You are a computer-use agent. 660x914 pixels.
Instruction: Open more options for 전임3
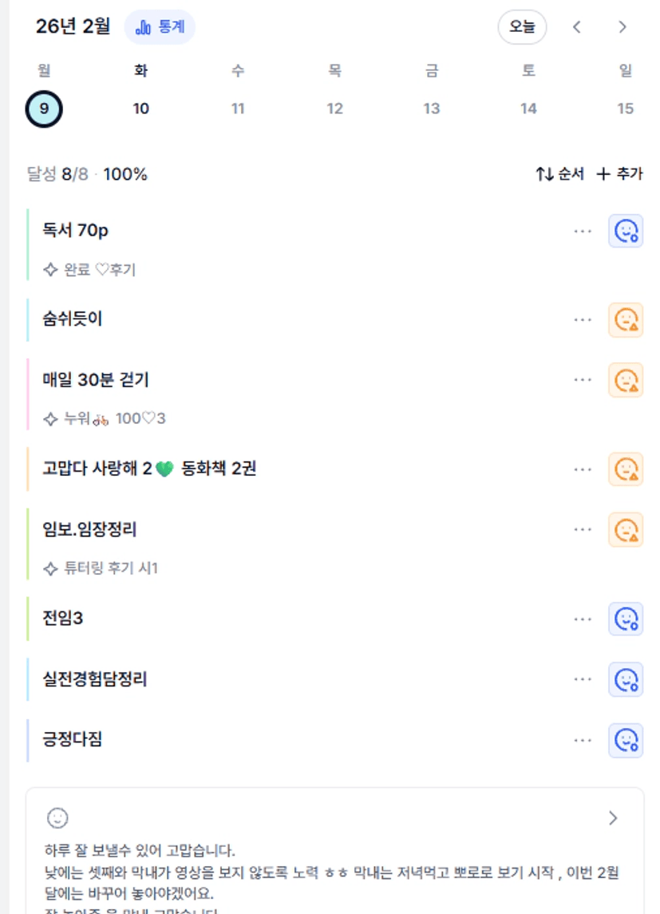pyautogui.click(x=583, y=619)
